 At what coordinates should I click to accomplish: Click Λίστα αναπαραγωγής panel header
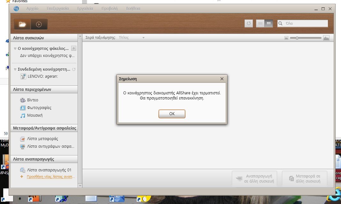point(44,159)
